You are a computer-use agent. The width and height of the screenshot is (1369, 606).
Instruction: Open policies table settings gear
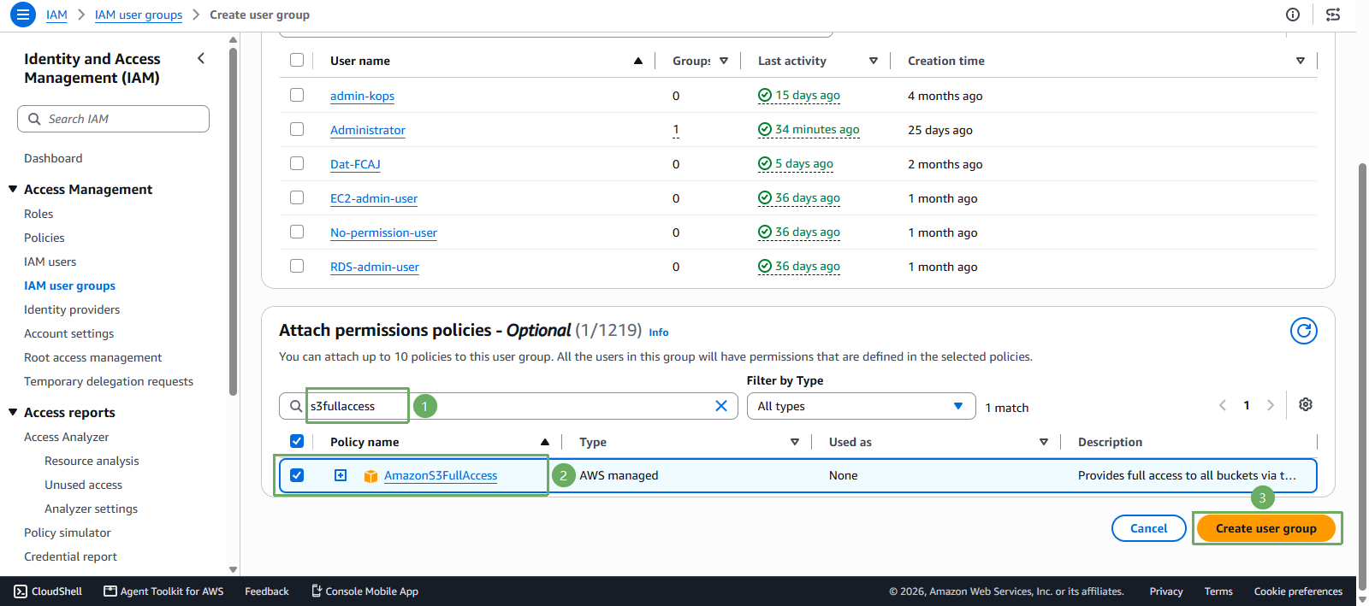pyautogui.click(x=1306, y=404)
